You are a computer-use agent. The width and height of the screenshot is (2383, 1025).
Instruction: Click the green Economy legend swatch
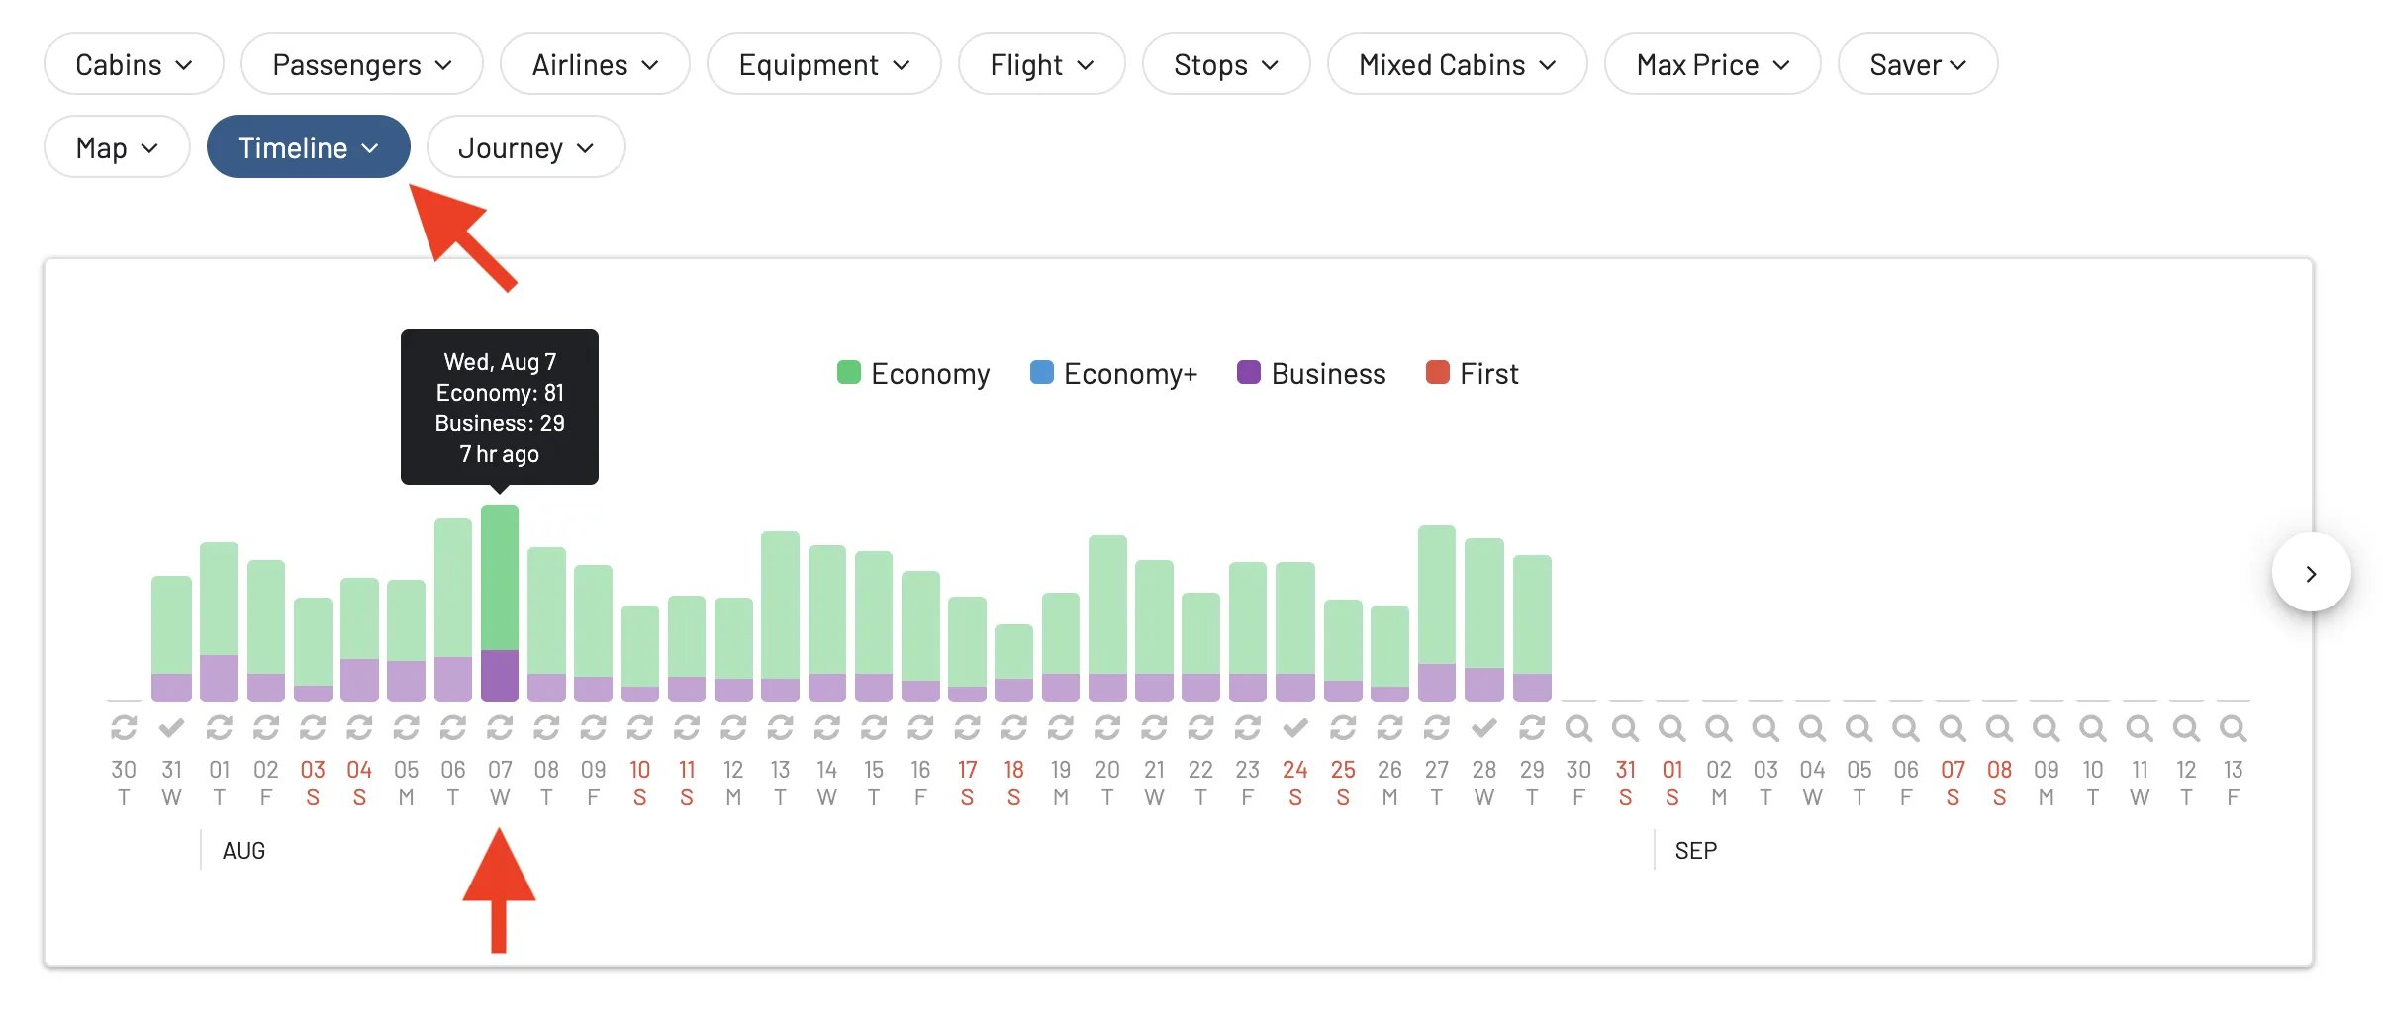[x=848, y=372]
